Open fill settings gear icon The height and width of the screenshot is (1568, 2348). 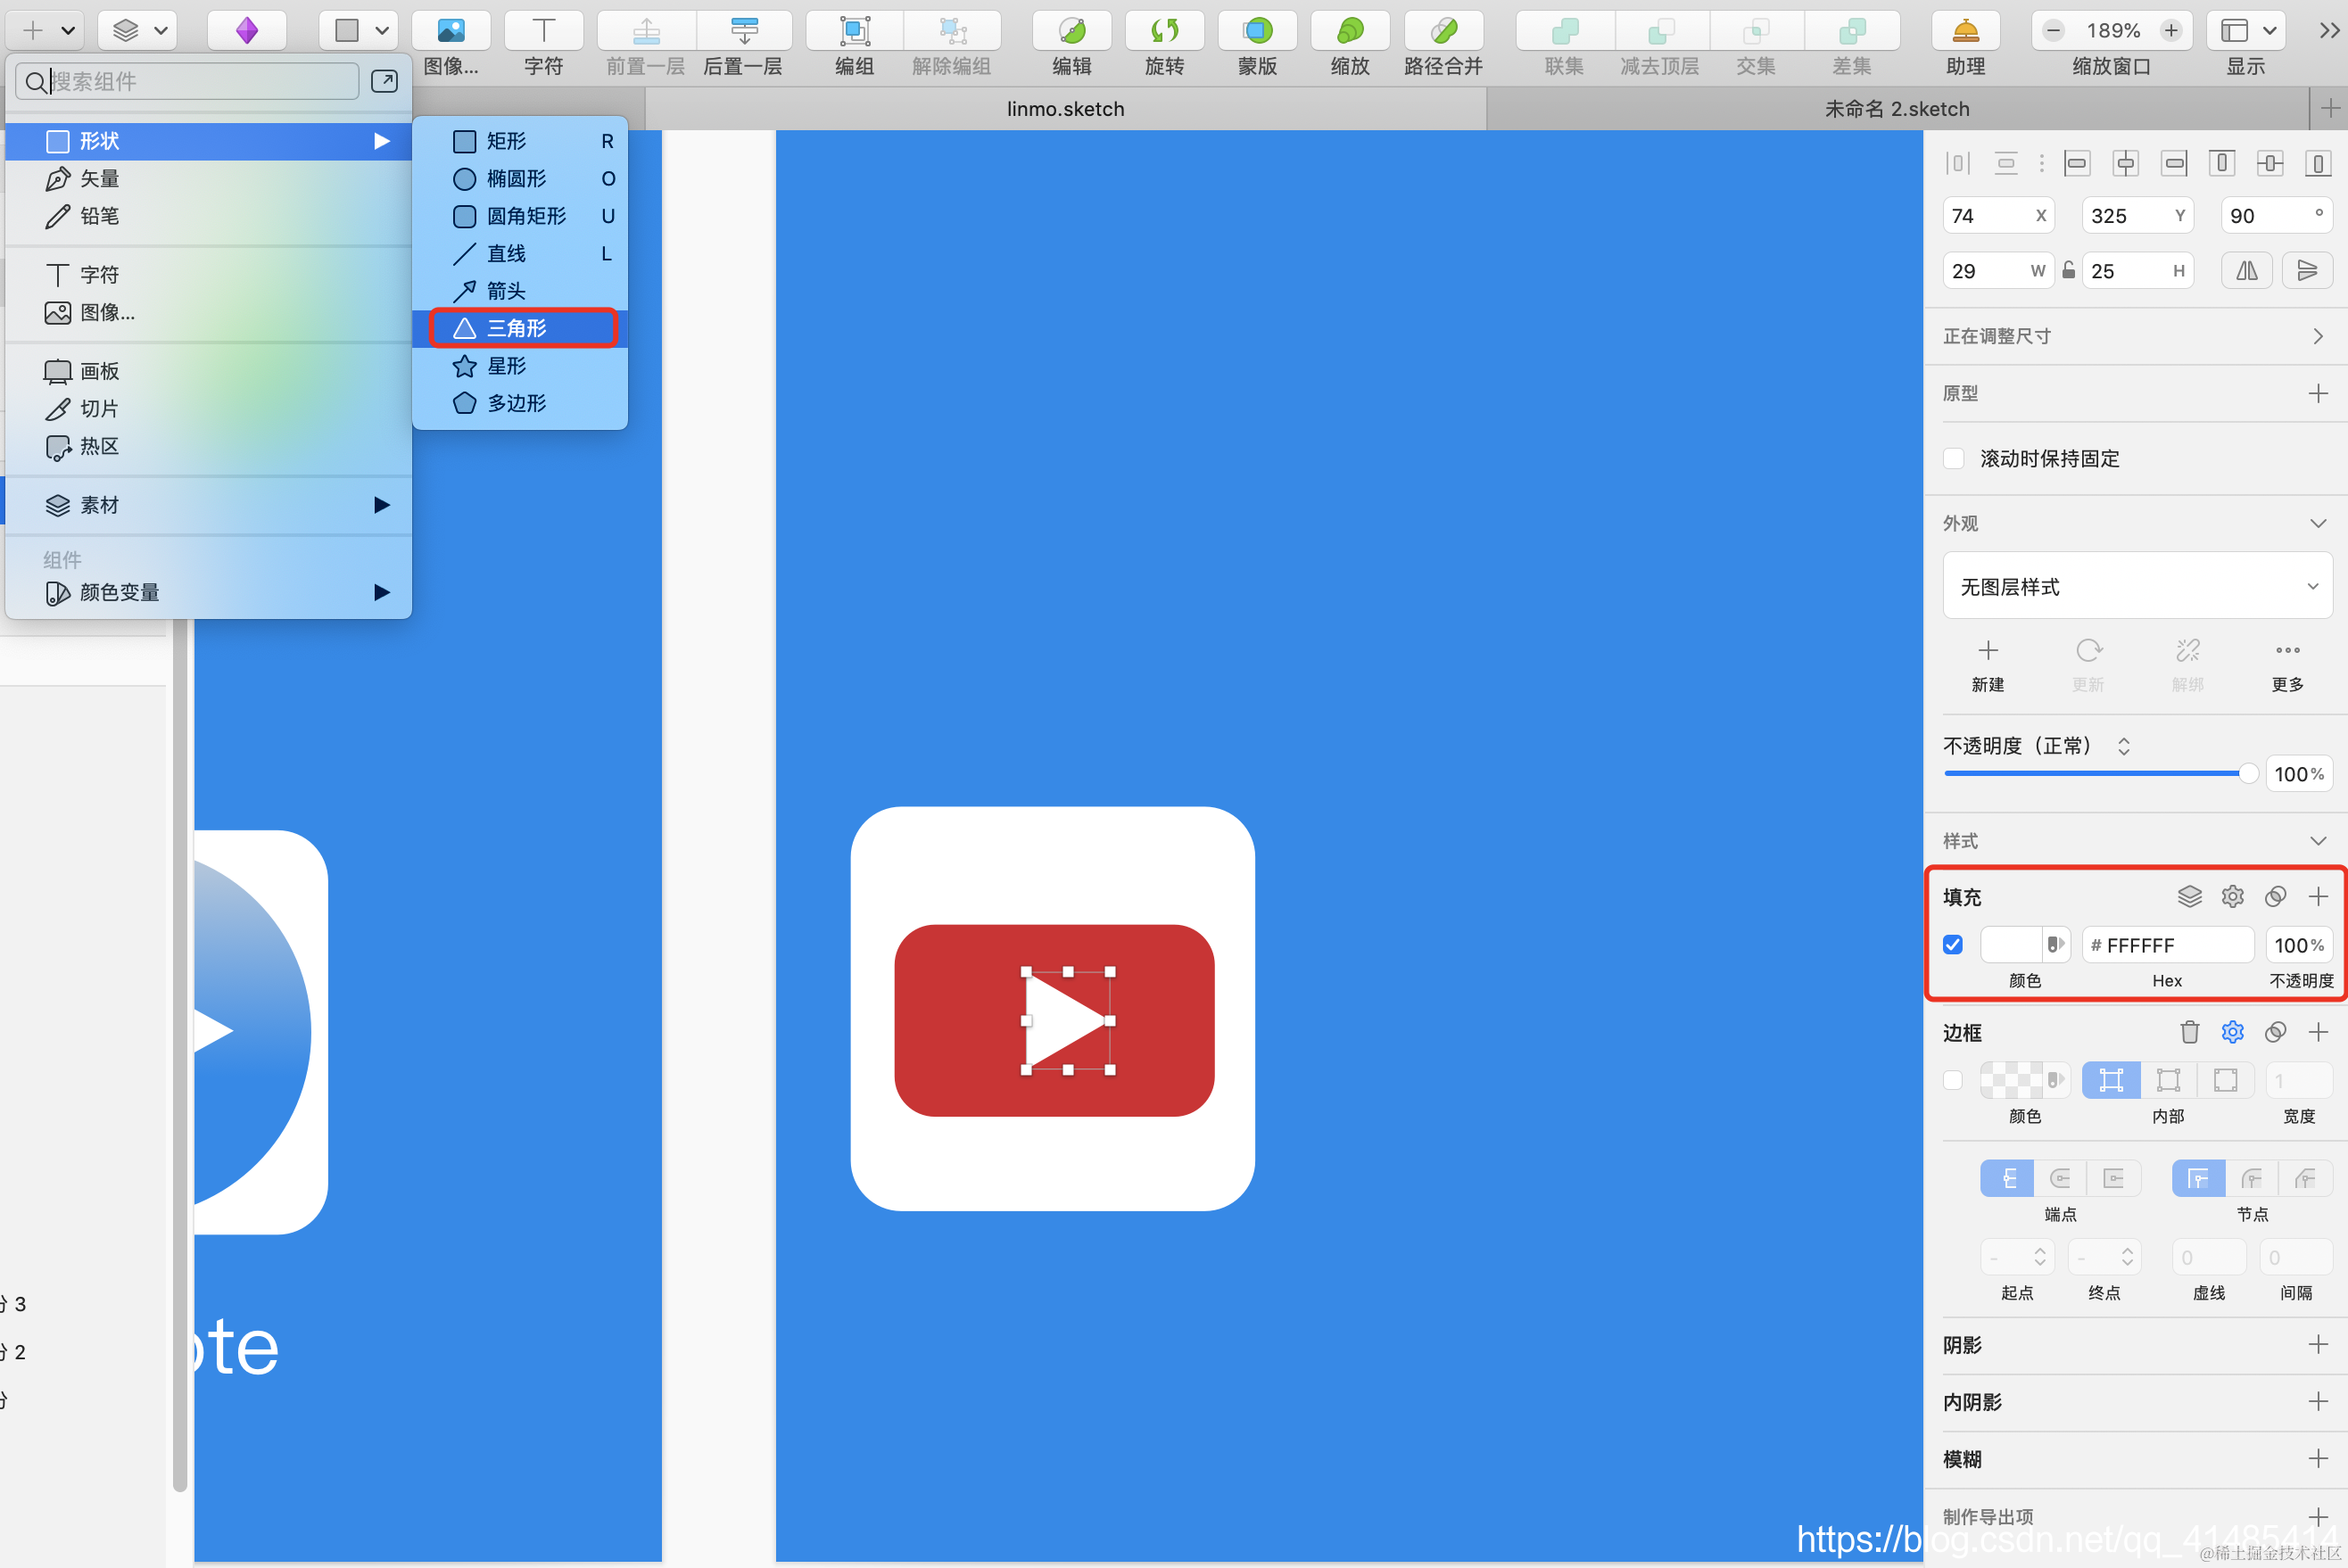[x=2232, y=896]
